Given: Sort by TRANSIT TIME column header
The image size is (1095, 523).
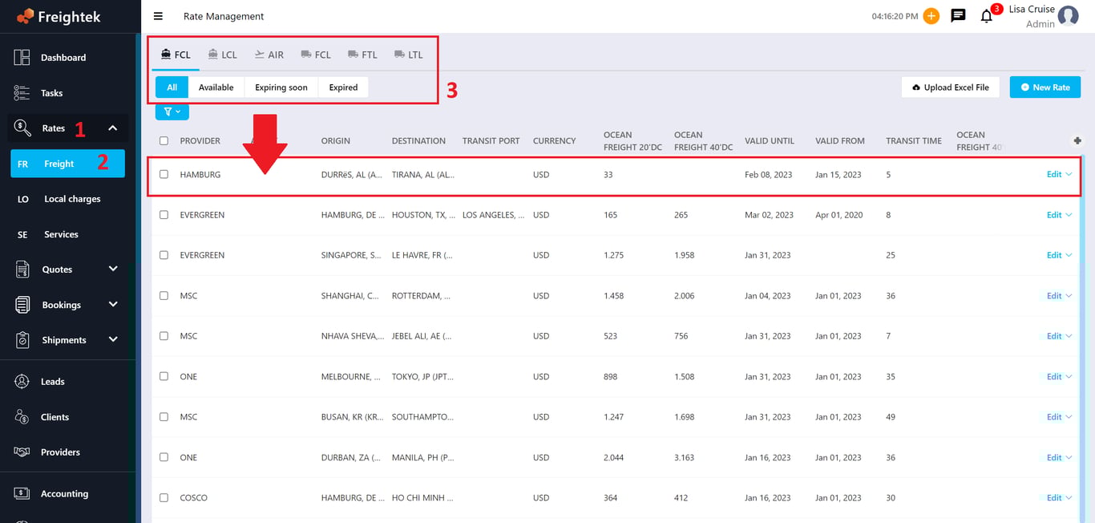Looking at the screenshot, I should [x=914, y=140].
